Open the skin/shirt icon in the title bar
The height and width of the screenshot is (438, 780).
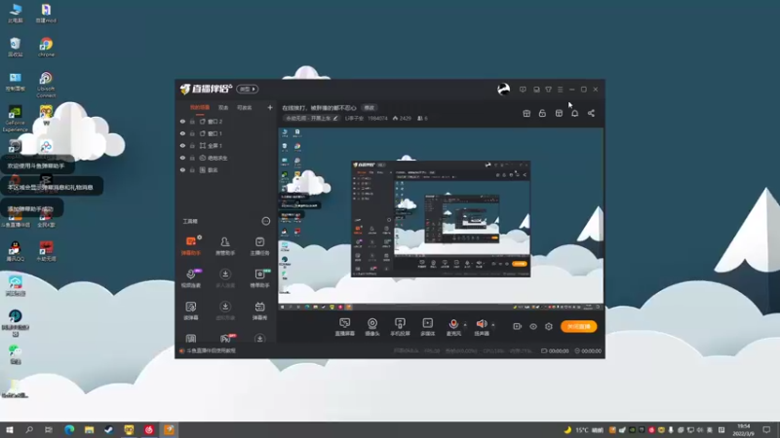(548, 90)
